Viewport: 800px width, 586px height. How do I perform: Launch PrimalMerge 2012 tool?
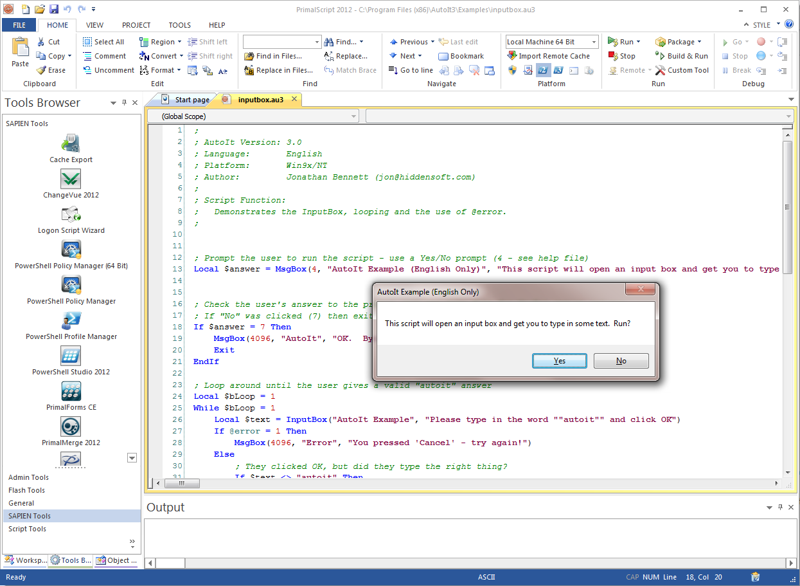pos(71,432)
